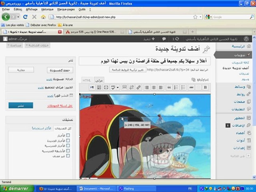Open URL bar history dropdown
This screenshot has height=192, width=256.
tap(200, 17)
